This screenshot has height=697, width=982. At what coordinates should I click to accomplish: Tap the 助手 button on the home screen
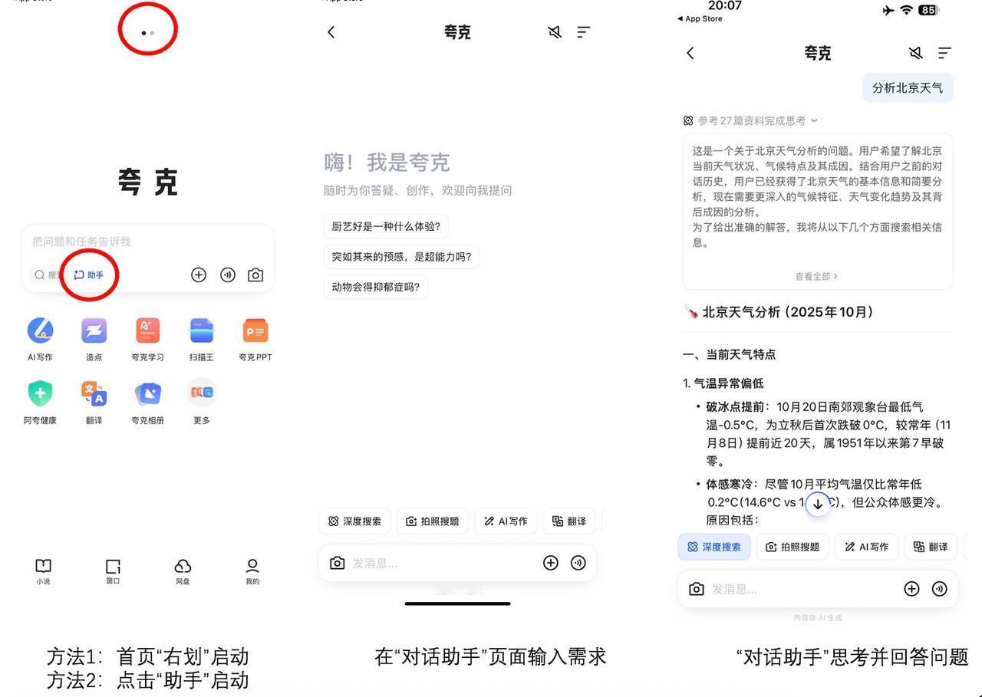tap(89, 275)
